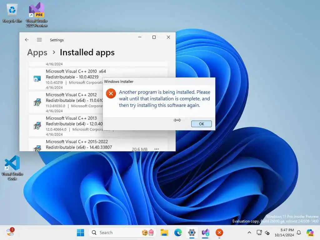Click version 12.0.40664.0 text in list
320x240 pixels.
(x=56, y=129)
